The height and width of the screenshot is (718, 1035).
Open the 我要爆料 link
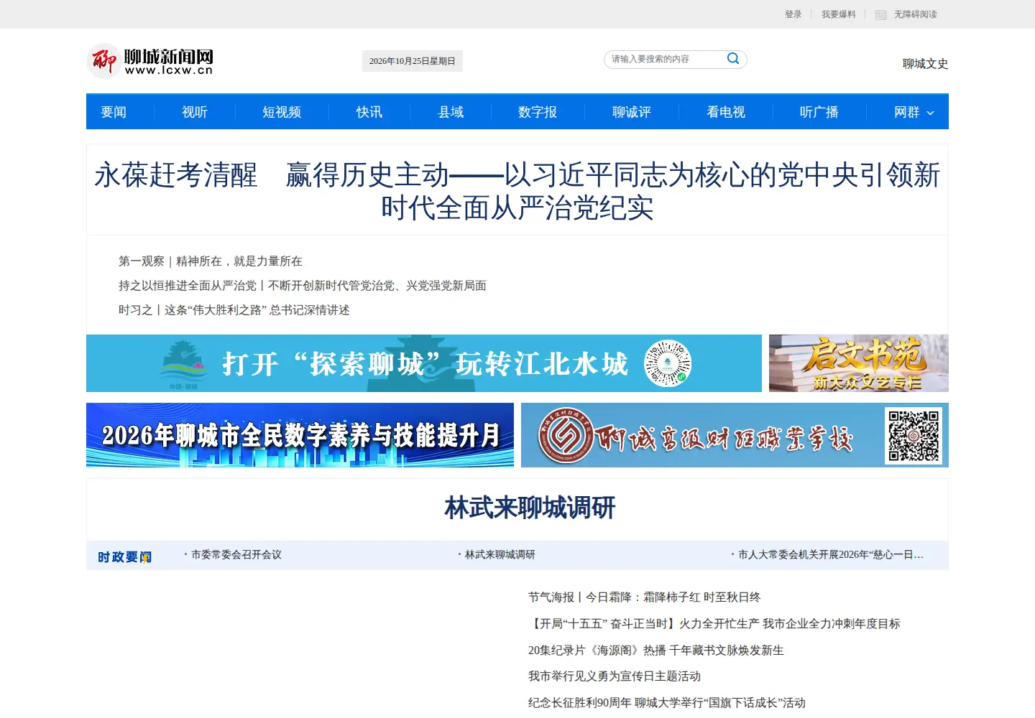pos(839,14)
